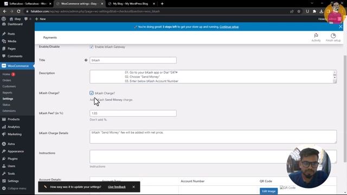Click the bKash Fee percentage field
Screen dimensions: 347x195
click(x=133, y=113)
